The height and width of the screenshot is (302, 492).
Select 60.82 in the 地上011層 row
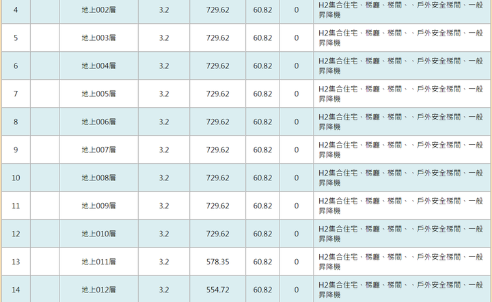point(262,262)
